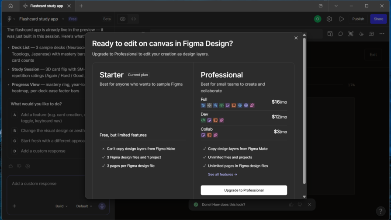Switch to the preview eye view
This screenshot has height=220, width=391.
(x=122, y=19)
